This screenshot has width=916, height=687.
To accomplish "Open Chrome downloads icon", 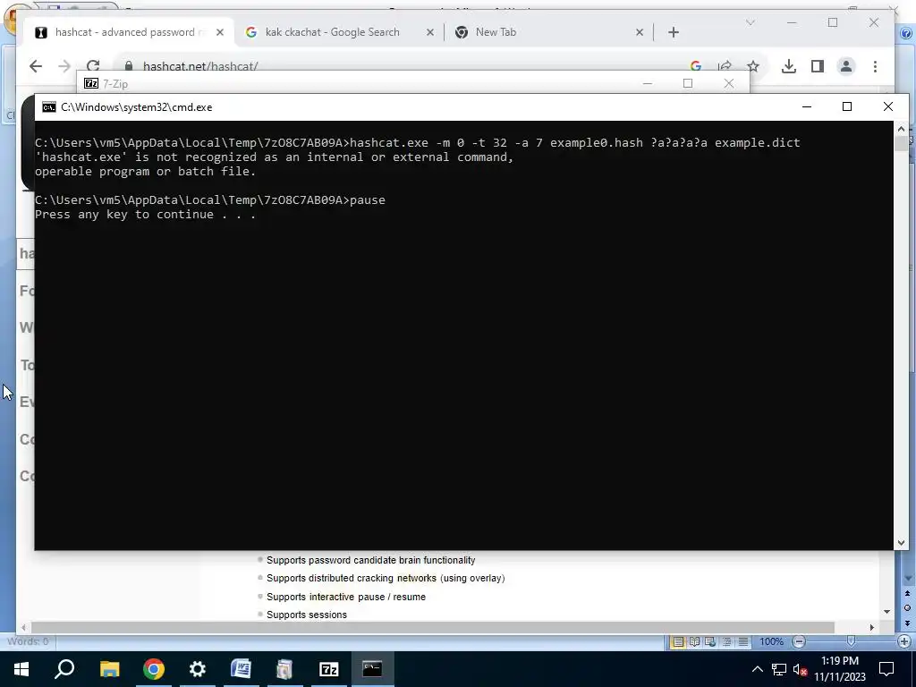I will [x=789, y=66].
